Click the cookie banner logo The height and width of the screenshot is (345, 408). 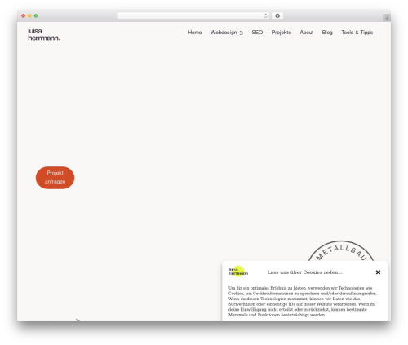(x=238, y=272)
